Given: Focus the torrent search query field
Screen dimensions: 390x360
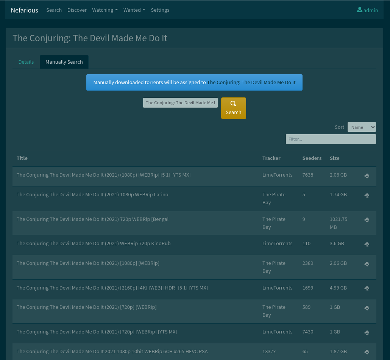Looking at the screenshot, I should [180, 103].
